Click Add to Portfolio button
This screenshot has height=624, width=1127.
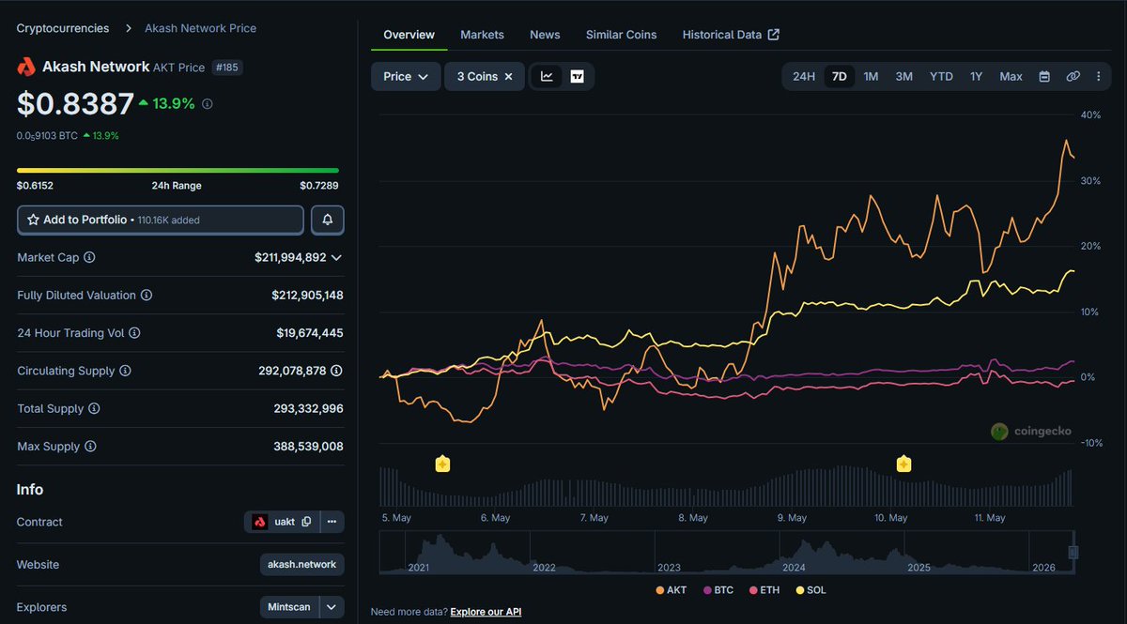click(161, 220)
